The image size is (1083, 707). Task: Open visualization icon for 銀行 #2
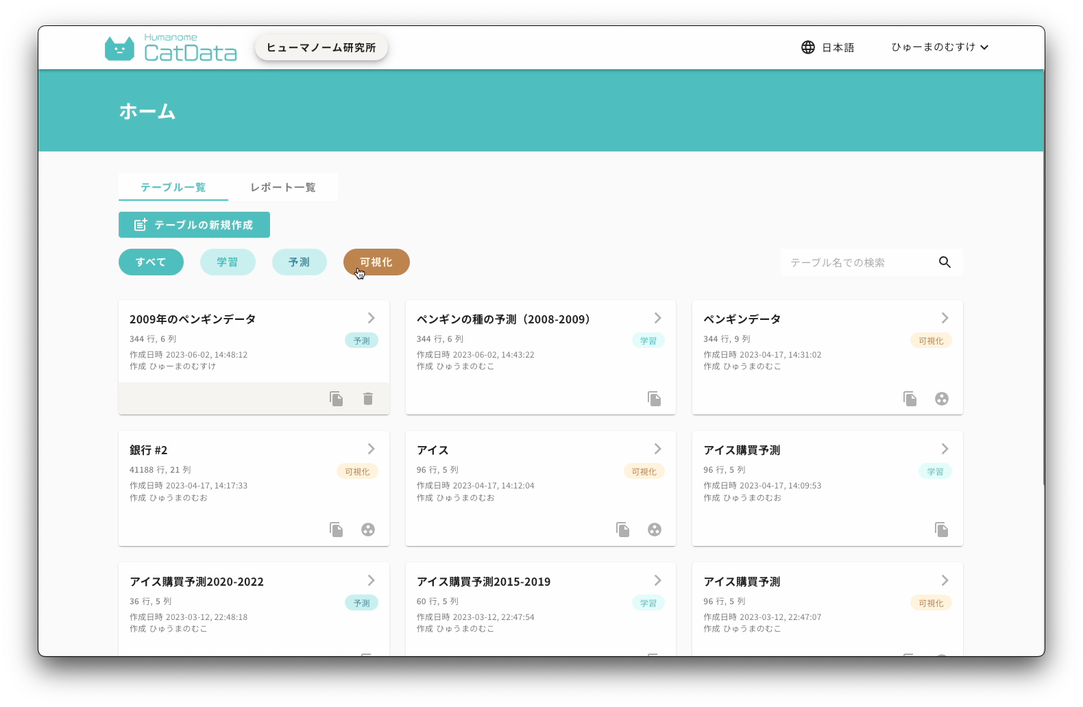point(368,530)
